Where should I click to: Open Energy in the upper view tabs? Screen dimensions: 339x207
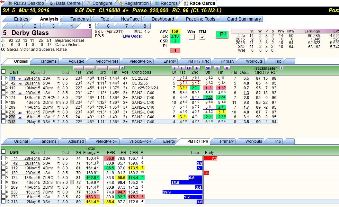point(170,61)
